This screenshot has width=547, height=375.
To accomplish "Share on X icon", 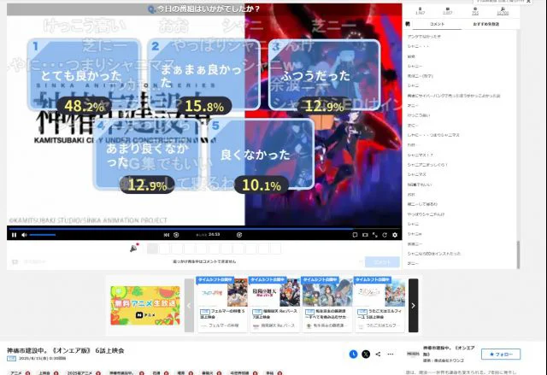I will click(366, 354).
